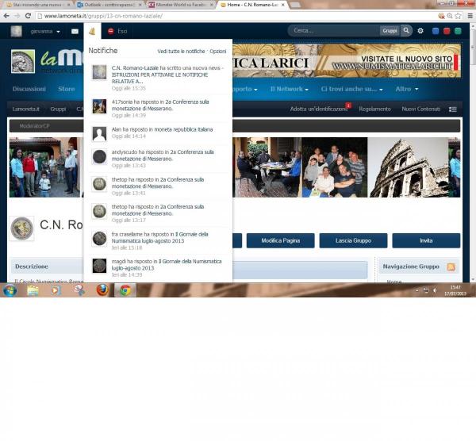Image resolution: width=476 pixels, height=441 pixels.
Task: Select the red theme color swatch
Action: (447, 31)
